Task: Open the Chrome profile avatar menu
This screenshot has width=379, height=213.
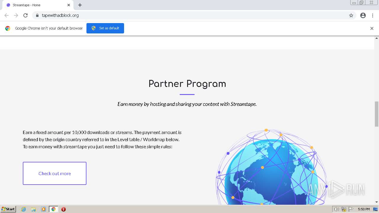Action: [363, 15]
